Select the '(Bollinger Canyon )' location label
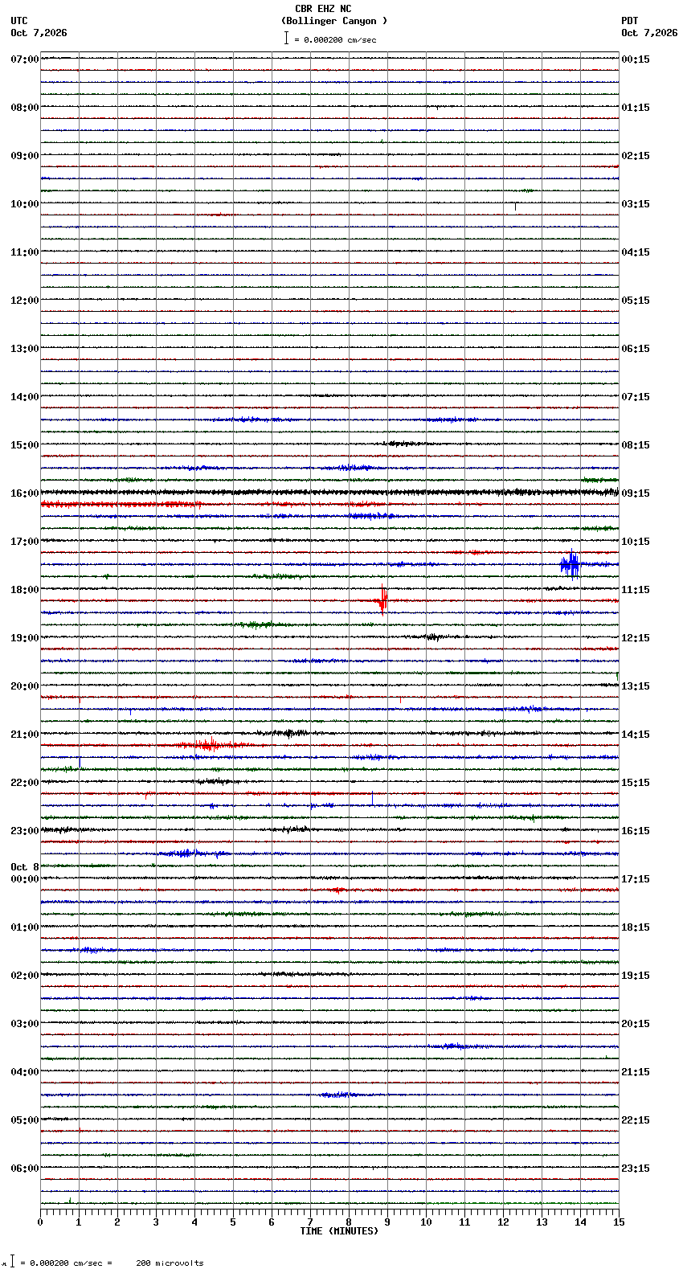683x1273 pixels. click(334, 21)
